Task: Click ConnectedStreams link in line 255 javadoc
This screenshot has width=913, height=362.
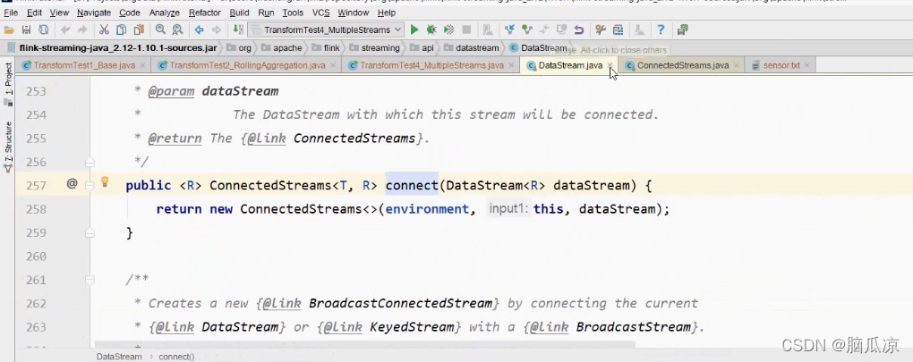Action: 354,139
